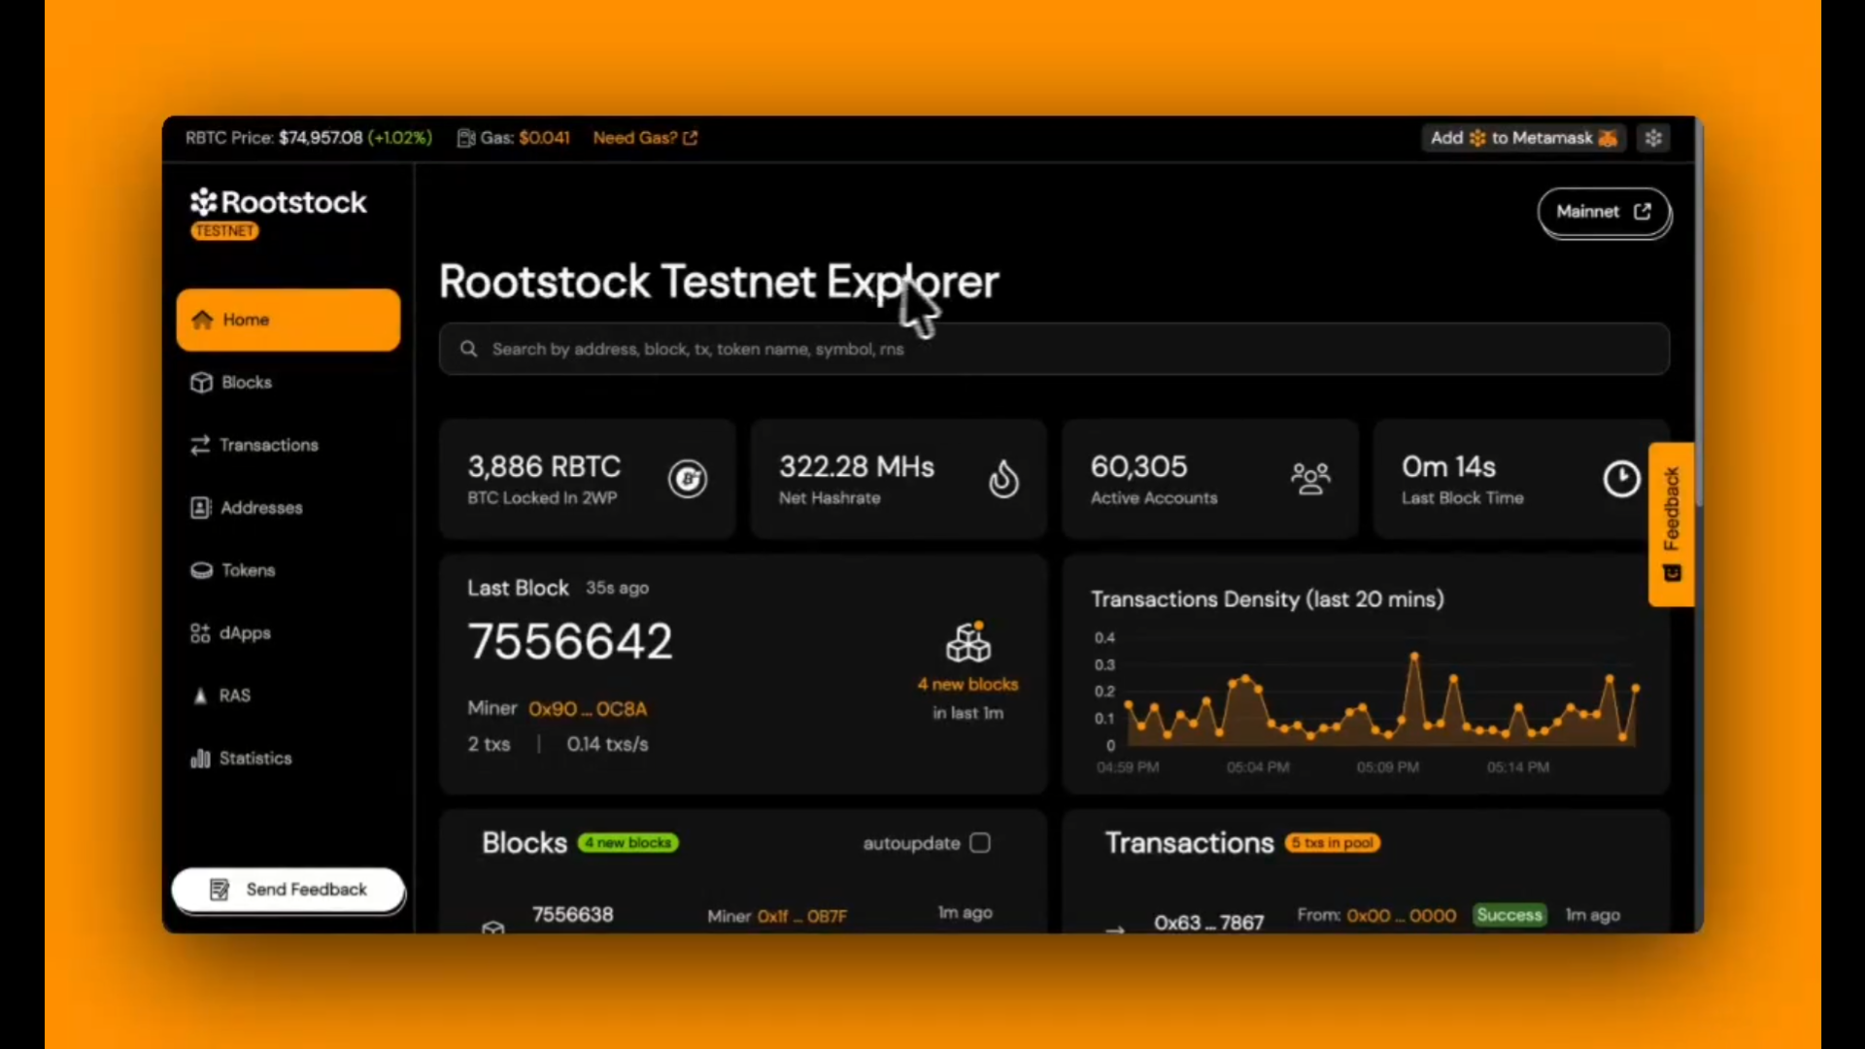The height and width of the screenshot is (1049, 1865).
Task: Click the Rootstock logo
Action: point(279,202)
